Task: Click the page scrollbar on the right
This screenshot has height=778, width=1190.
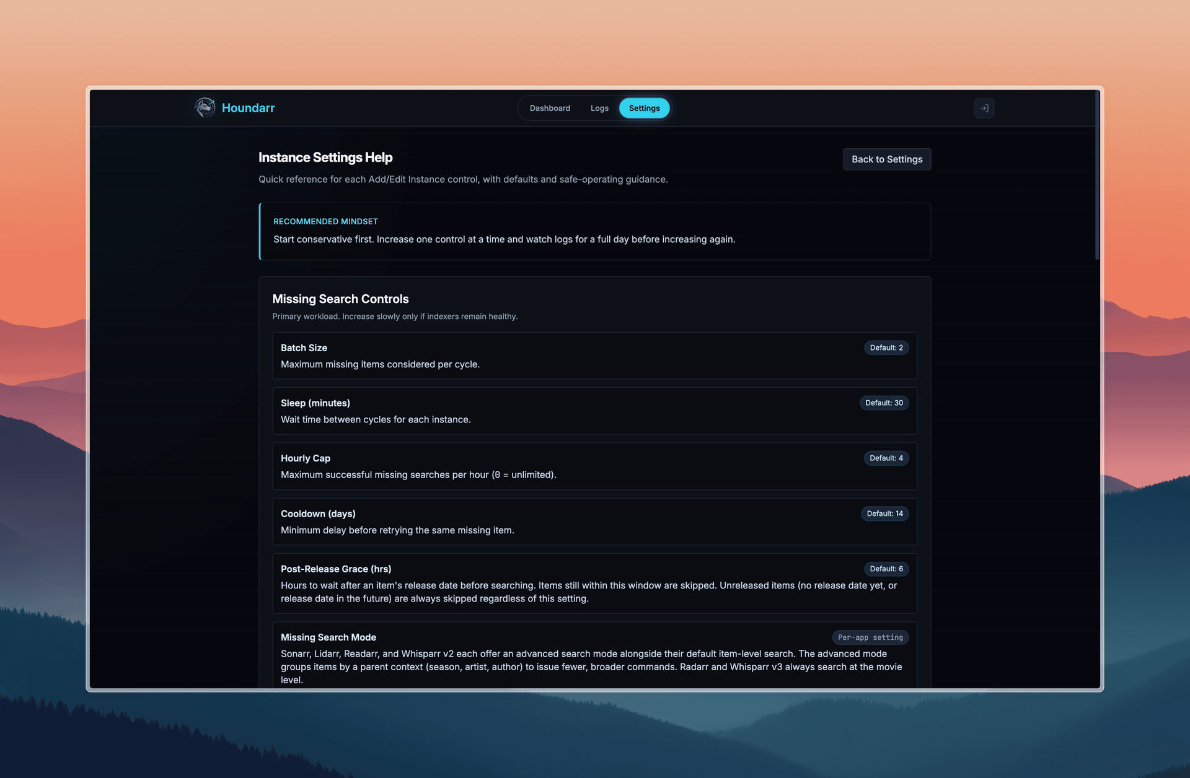Action: point(1096,175)
